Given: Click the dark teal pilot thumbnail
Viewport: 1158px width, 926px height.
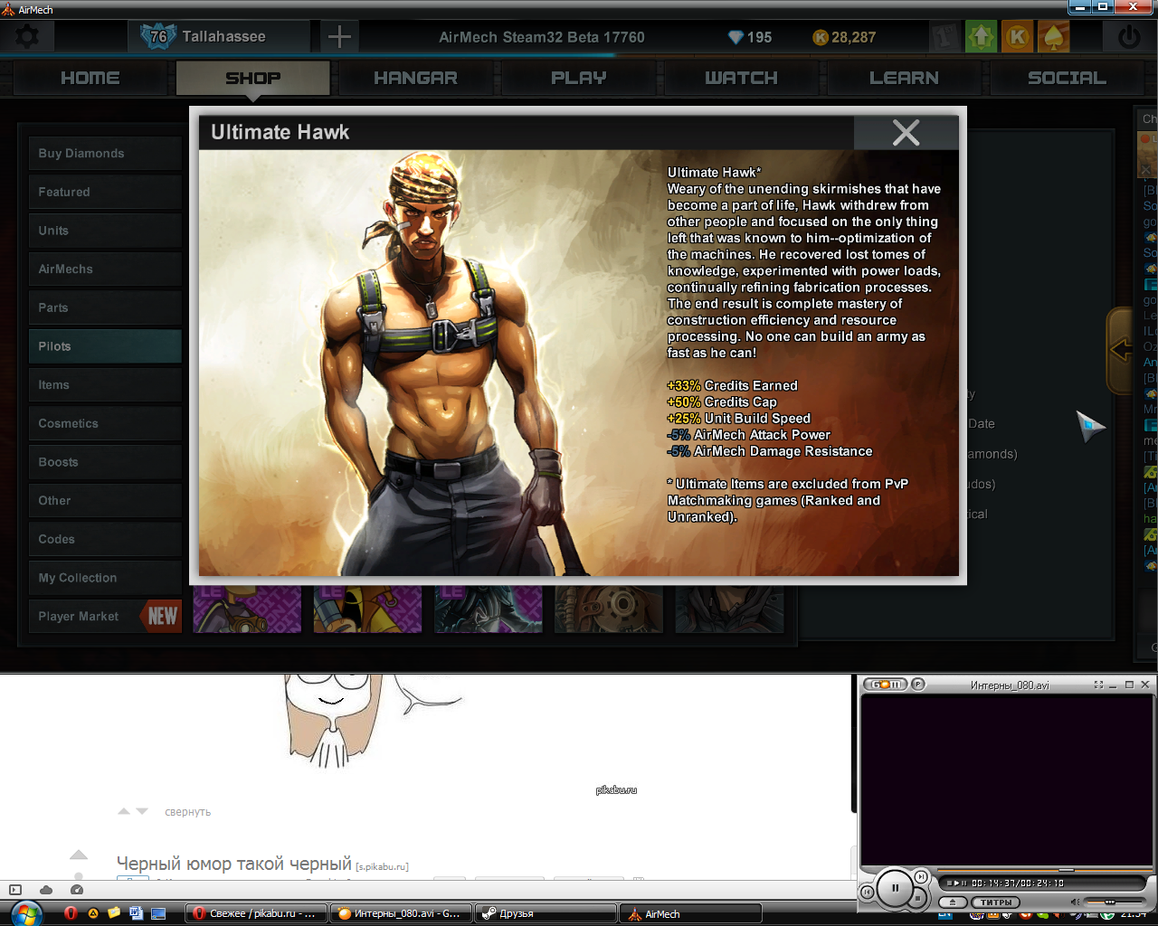Looking at the screenshot, I should pos(489,609).
